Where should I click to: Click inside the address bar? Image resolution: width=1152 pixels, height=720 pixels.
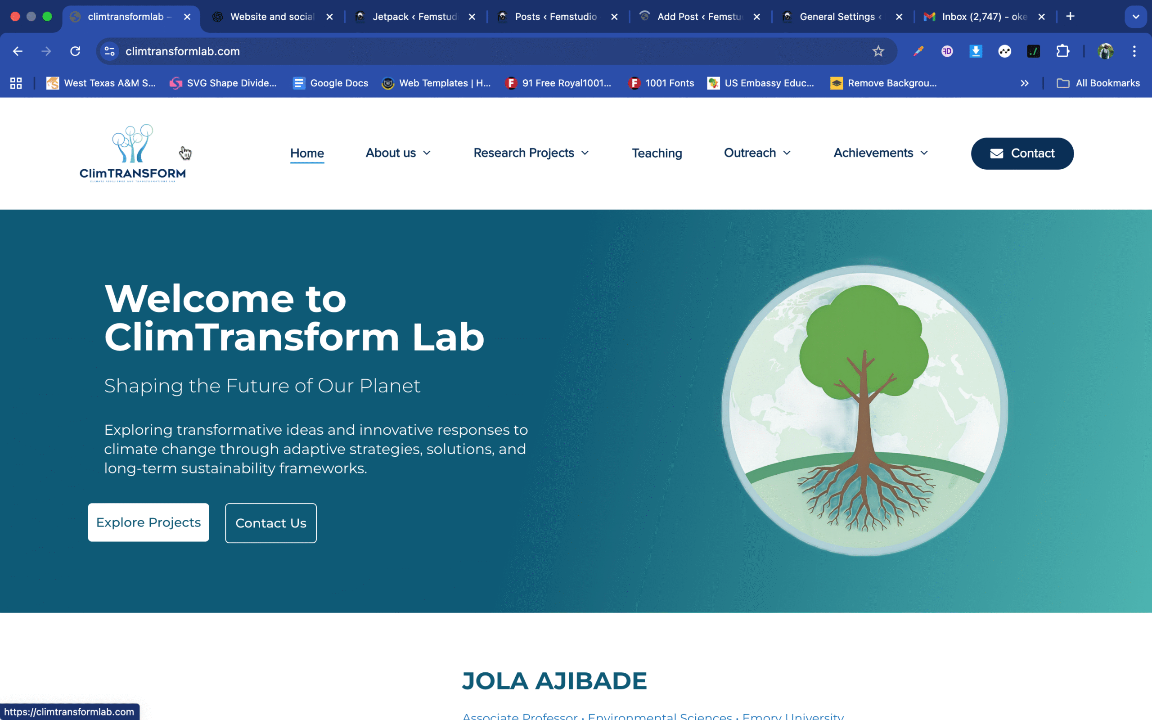333,51
